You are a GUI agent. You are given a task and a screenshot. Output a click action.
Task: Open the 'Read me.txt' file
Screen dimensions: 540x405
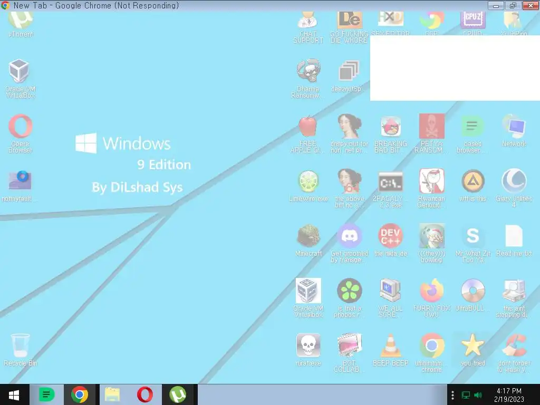514,240
